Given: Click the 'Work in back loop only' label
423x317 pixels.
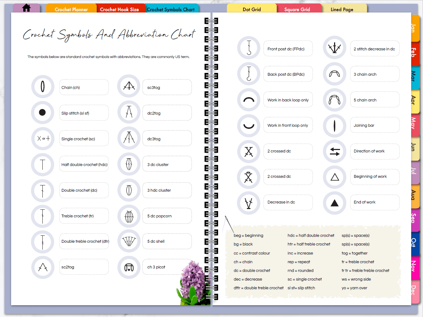Looking at the screenshot, I should [288, 100].
